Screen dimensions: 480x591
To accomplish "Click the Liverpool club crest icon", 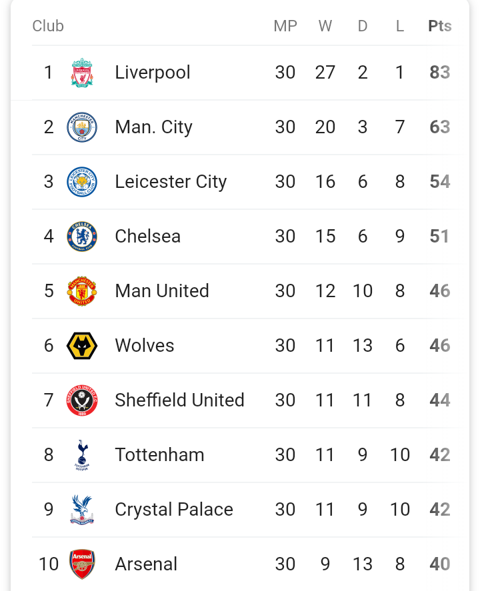I will pos(82,73).
